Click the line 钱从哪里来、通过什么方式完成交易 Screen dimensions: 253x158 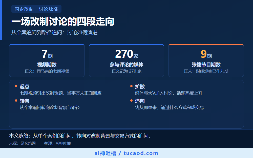click(169, 107)
